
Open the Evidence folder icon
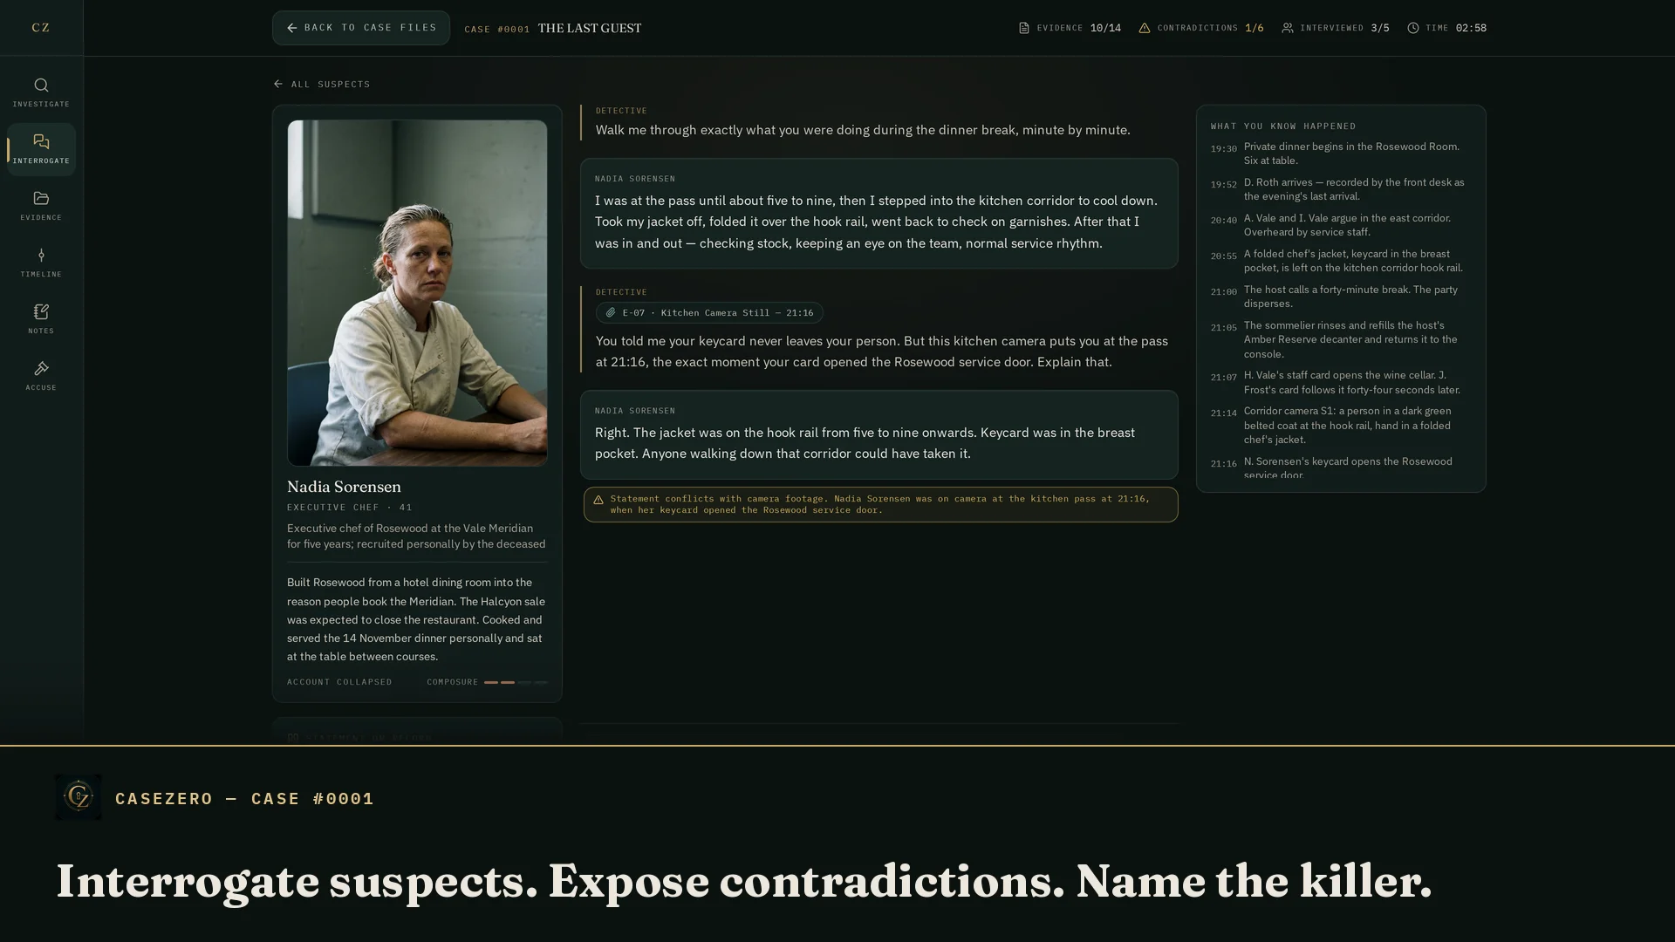(41, 199)
